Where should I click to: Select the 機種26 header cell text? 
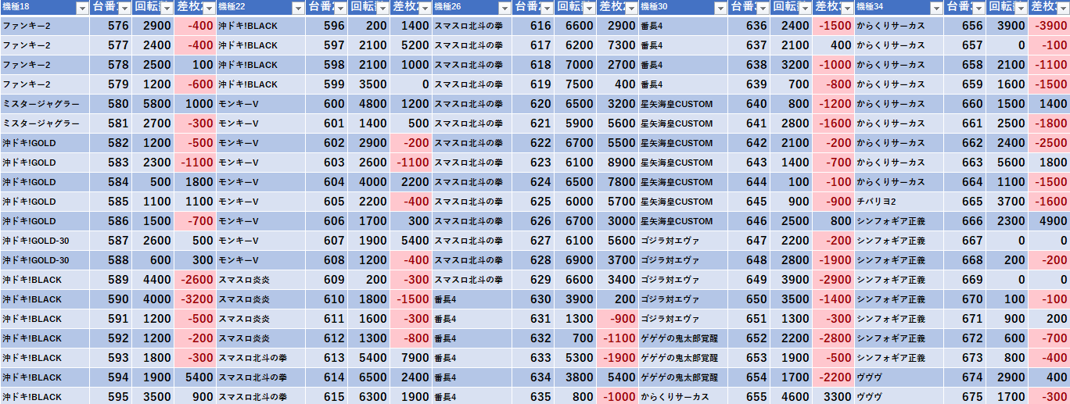(x=447, y=8)
